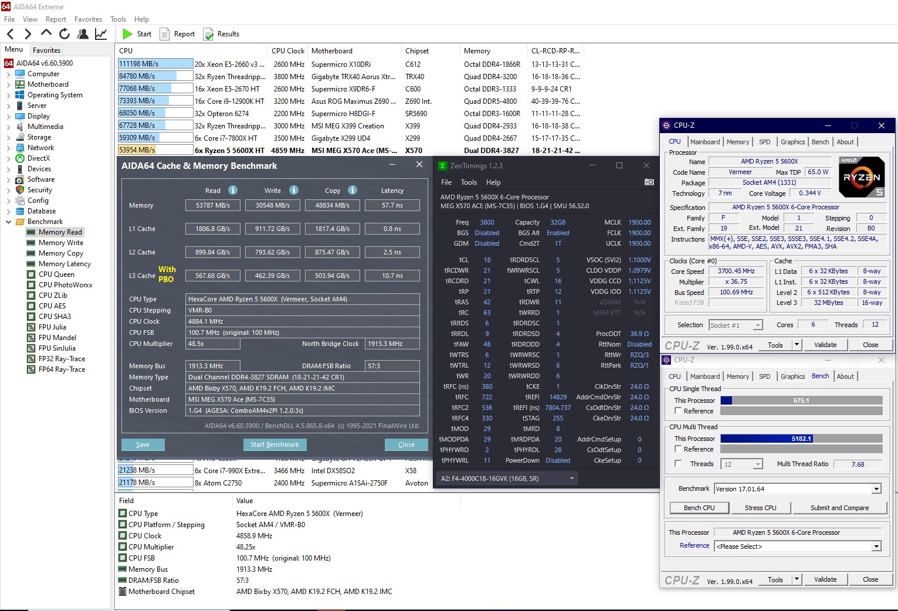
Task: Tick Reference checkbox under CPU Single Thread
Action: click(x=678, y=411)
